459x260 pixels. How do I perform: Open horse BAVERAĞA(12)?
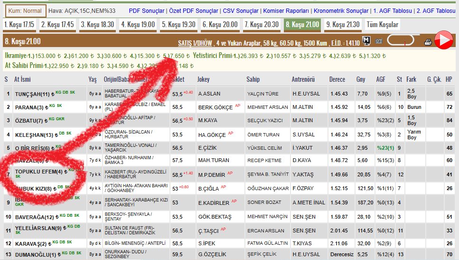[35, 218]
